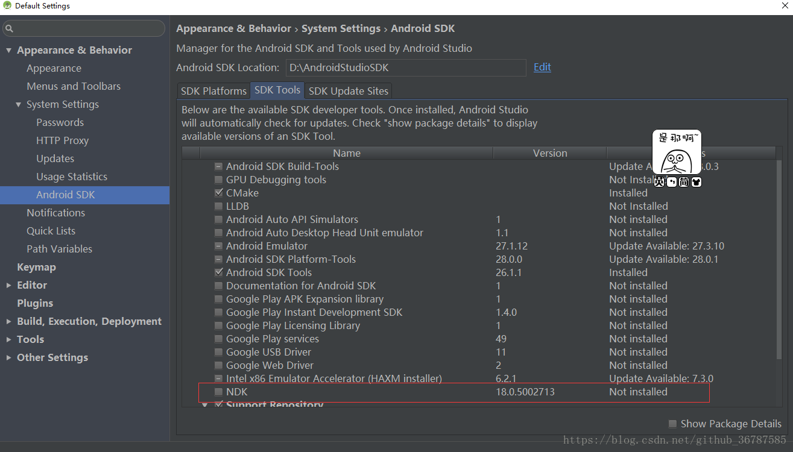Image resolution: width=793 pixels, height=452 pixels.
Task: Select Quick Lists in the sidebar
Action: click(51, 231)
